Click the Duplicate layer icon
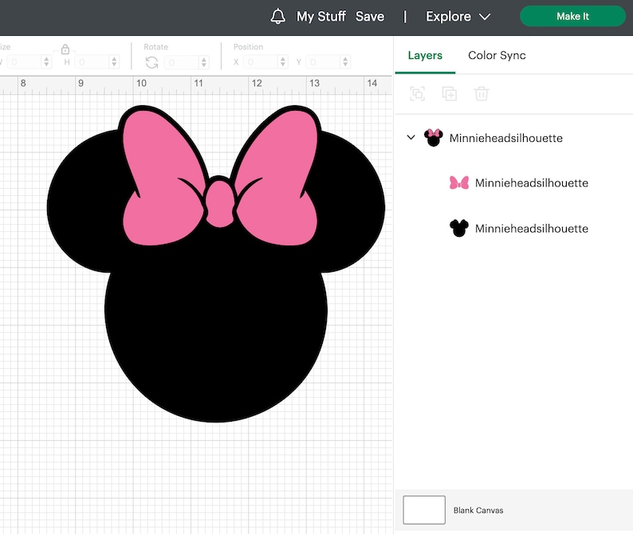Image resolution: width=633 pixels, height=534 pixels. tap(450, 93)
